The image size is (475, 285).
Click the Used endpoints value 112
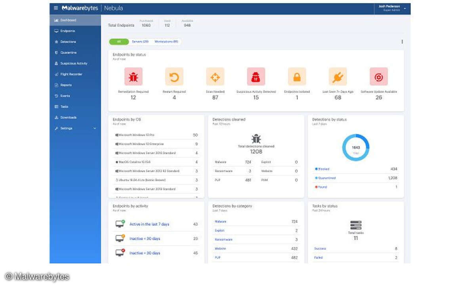tap(167, 25)
